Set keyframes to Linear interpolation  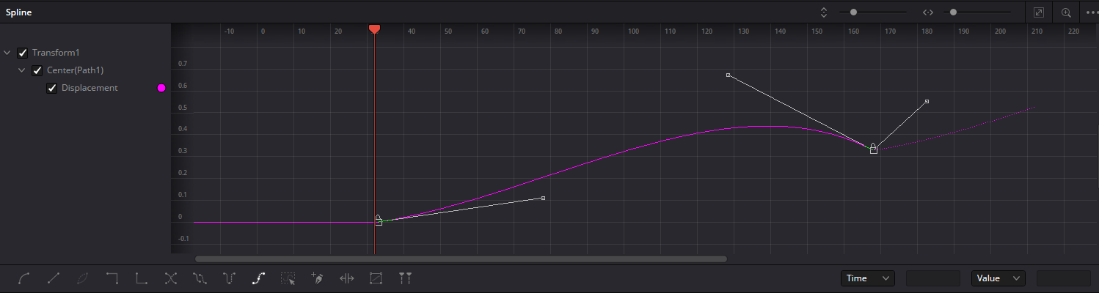(x=54, y=278)
